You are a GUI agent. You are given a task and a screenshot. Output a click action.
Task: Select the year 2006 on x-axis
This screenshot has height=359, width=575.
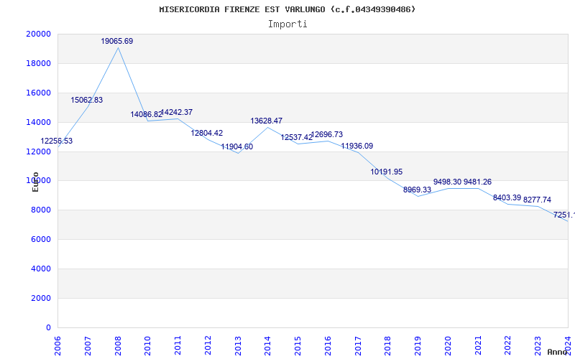pyautogui.click(x=57, y=346)
